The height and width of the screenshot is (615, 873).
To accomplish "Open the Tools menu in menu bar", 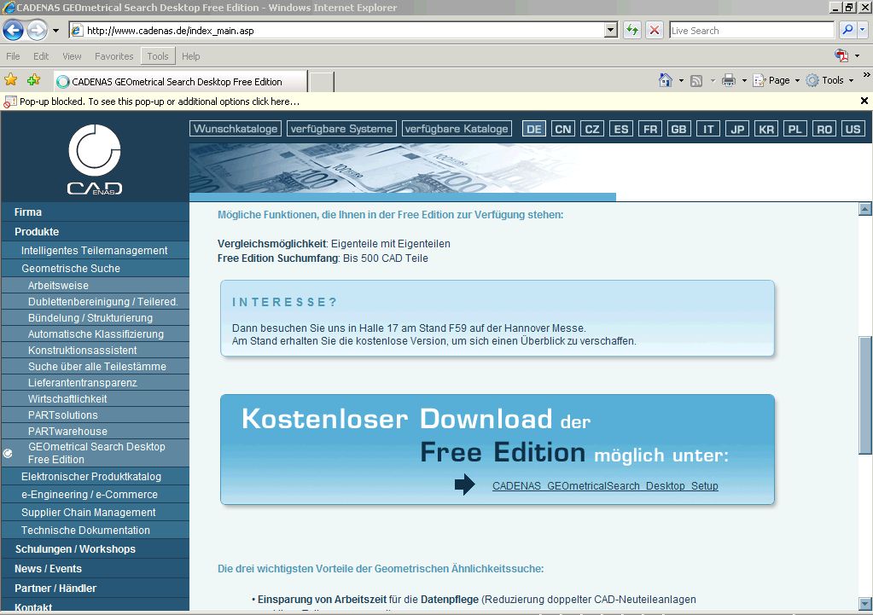I will [x=158, y=56].
